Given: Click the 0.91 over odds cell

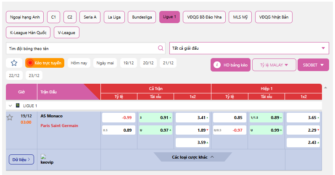Looking at the screenshot, I should tap(156, 118).
